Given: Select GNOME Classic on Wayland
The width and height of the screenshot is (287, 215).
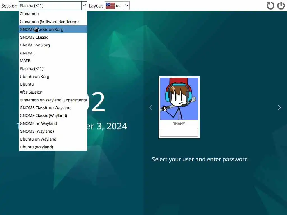Looking at the screenshot, I should 53,108.
